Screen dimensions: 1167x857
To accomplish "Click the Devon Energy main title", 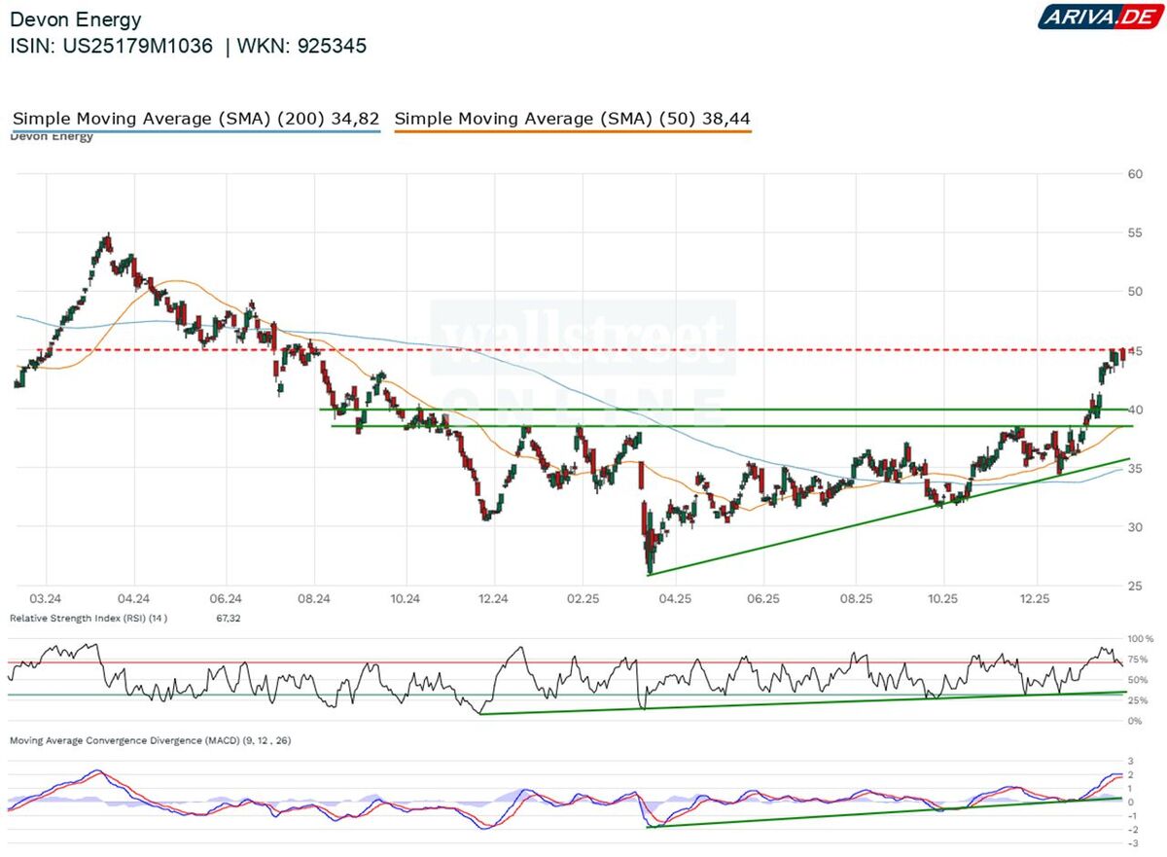I will point(76,19).
